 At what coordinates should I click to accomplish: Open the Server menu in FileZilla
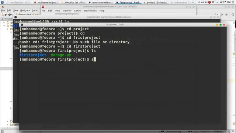click(78, 11)
